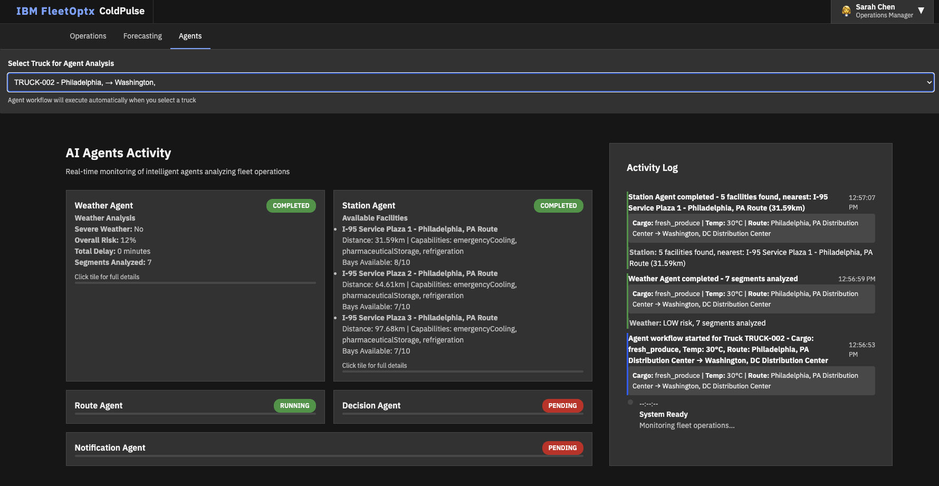Screen dimensions: 939x486
Task: Click the Weather Agent COMPLETED status badge
Action: 291,206
